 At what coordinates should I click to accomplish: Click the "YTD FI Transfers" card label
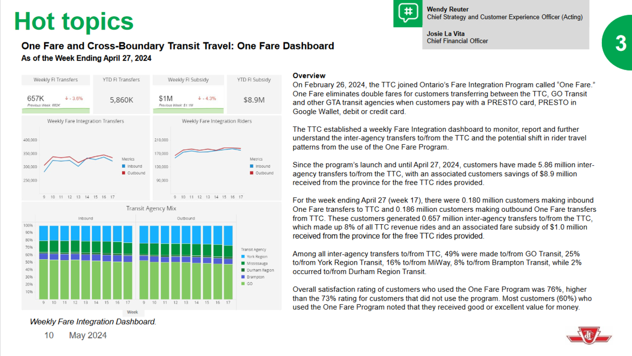(x=121, y=79)
